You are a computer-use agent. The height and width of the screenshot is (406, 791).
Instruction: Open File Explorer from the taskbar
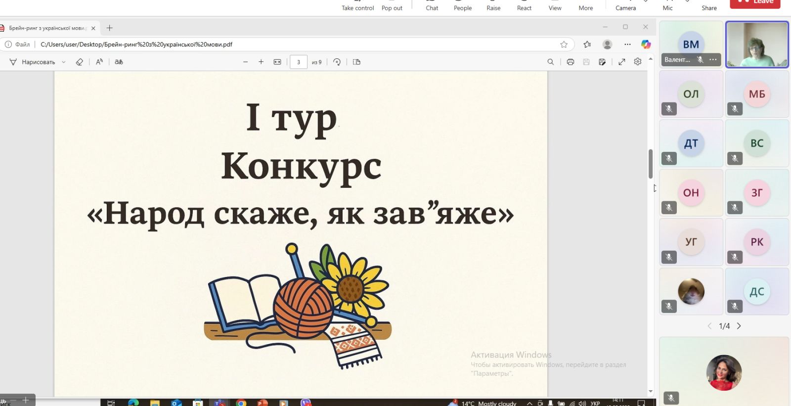[x=155, y=403]
